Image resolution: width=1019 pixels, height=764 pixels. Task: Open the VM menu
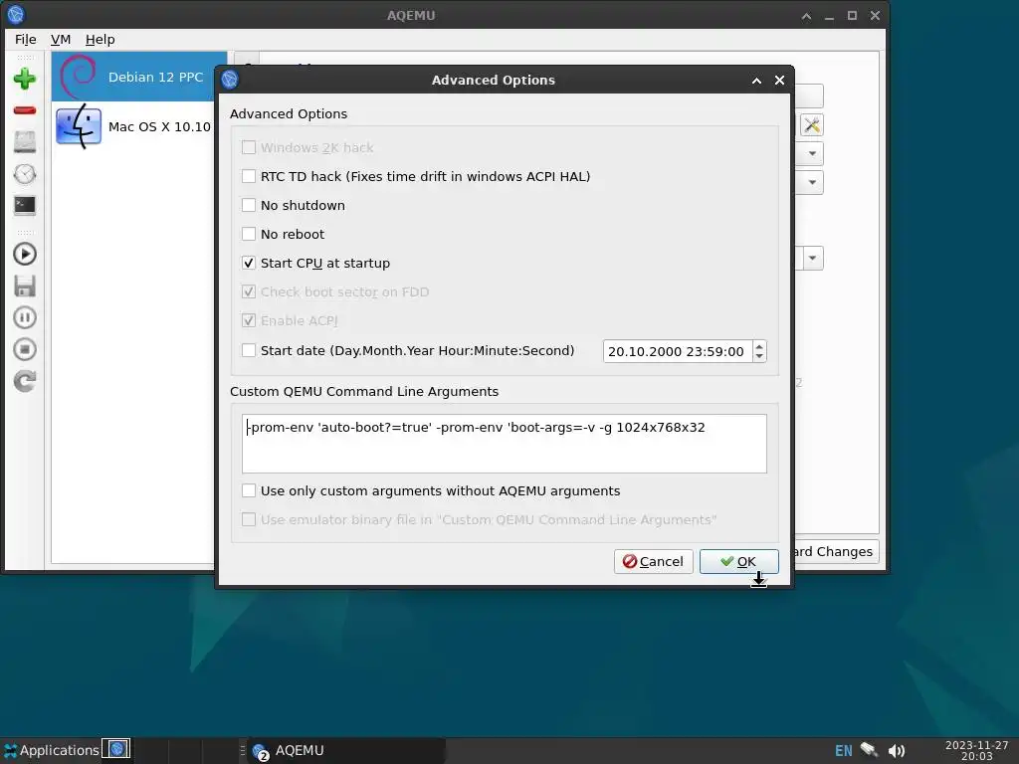[61, 40]
